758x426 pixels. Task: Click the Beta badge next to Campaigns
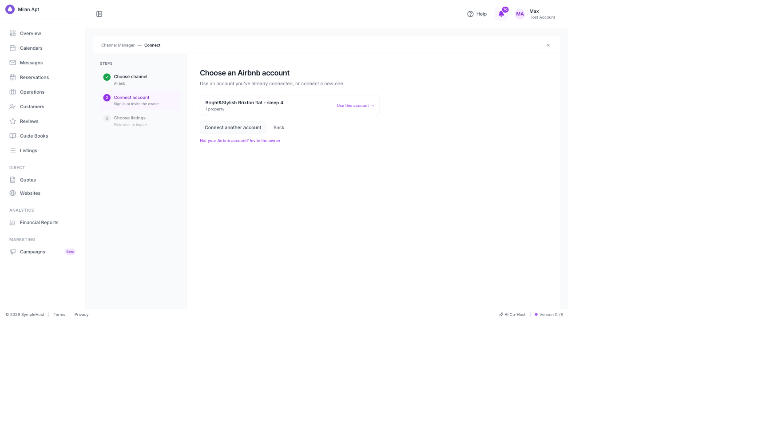click(x=70, y=252)
